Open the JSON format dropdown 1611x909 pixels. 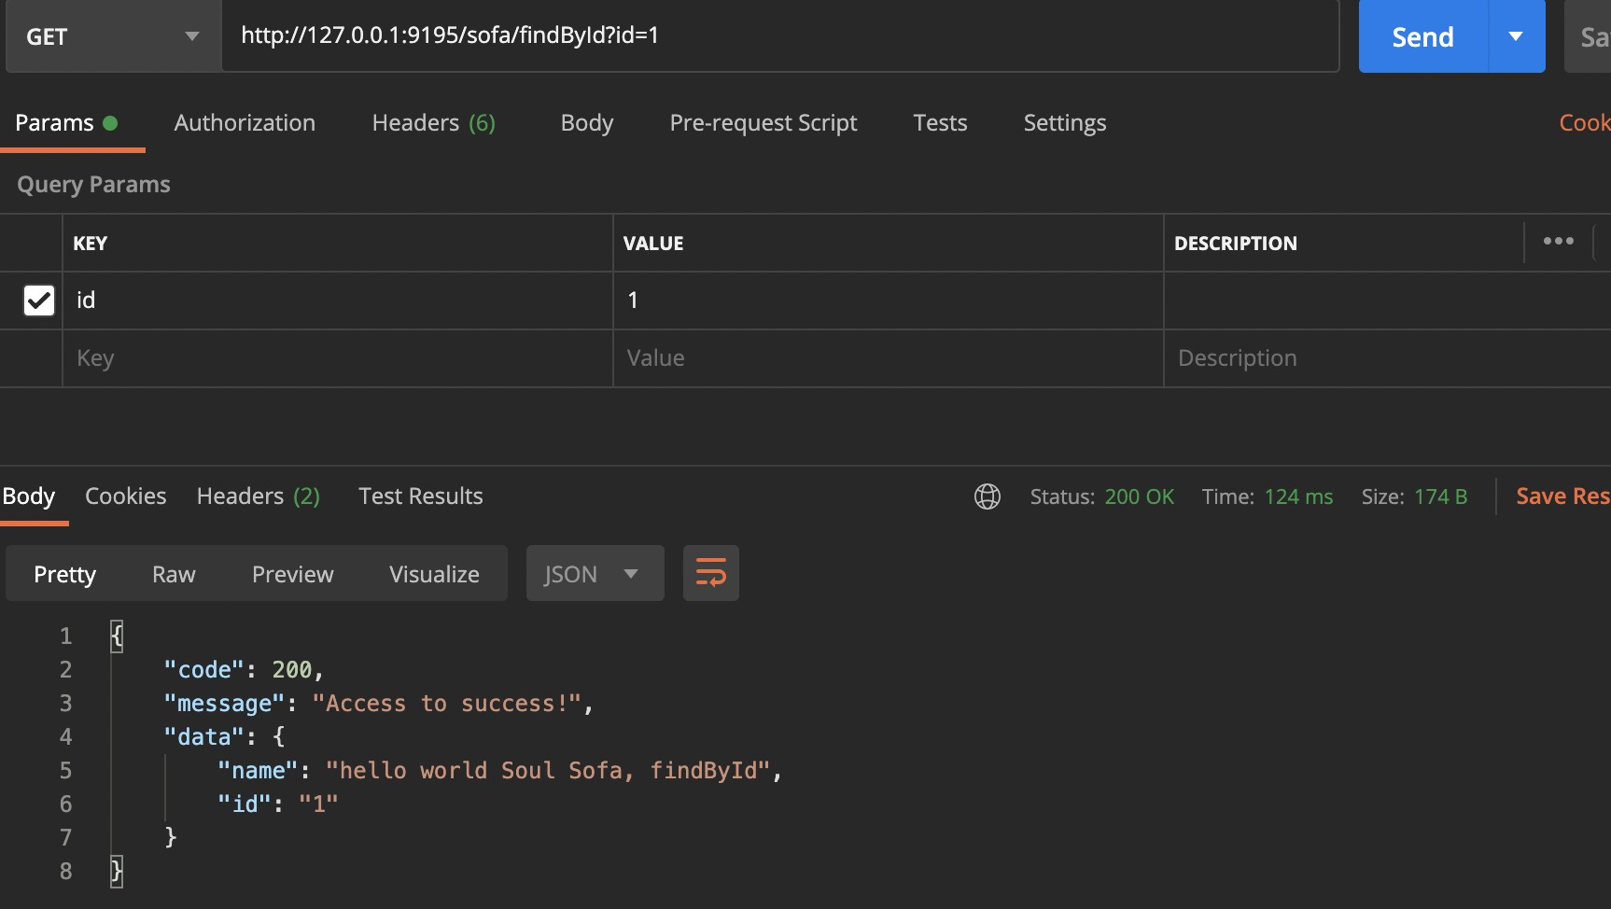[x=595, y=573]
